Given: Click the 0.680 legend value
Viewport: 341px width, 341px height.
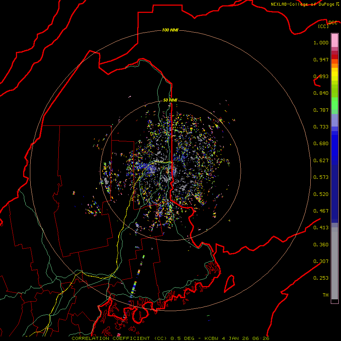Looking at the screenshot, I should pos(321,144).
